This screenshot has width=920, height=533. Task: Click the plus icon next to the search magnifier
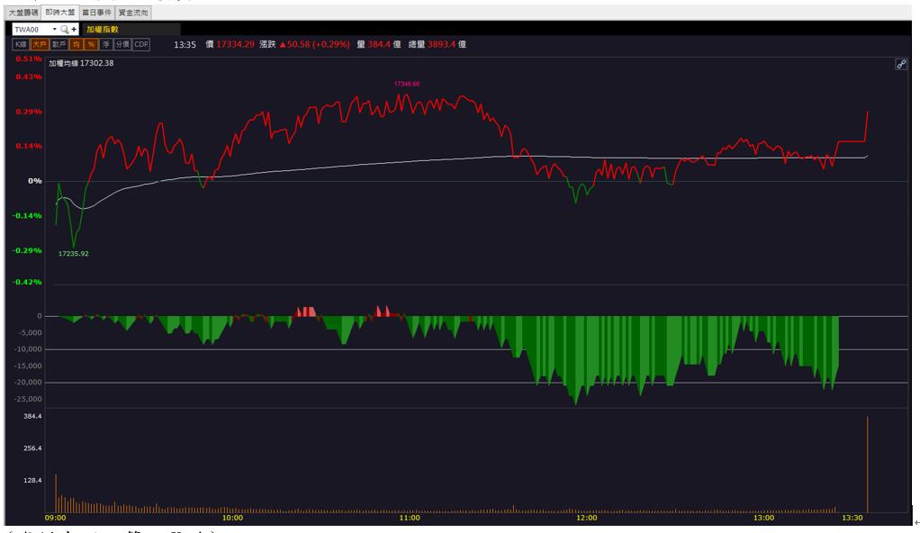tap(74, 30)
